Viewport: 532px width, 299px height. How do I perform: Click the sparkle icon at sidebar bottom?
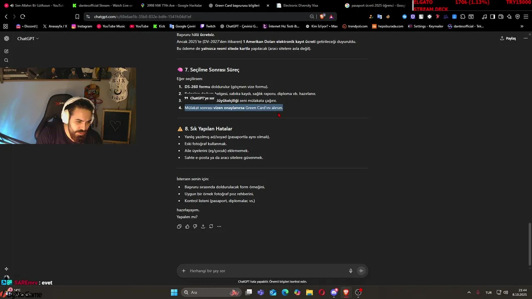pyautogui.click(x=6, y=269)
